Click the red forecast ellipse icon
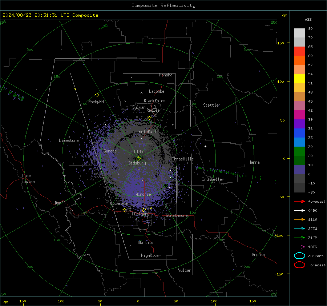 (x=299, y=265)
